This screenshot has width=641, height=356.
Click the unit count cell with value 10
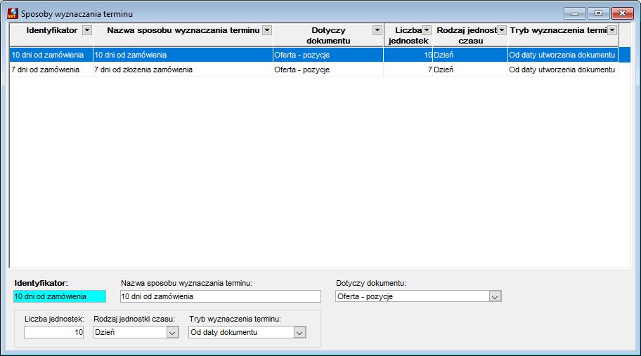pos(408,55)
